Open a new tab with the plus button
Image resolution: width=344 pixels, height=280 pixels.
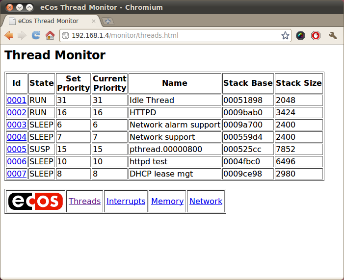[108, 21]
